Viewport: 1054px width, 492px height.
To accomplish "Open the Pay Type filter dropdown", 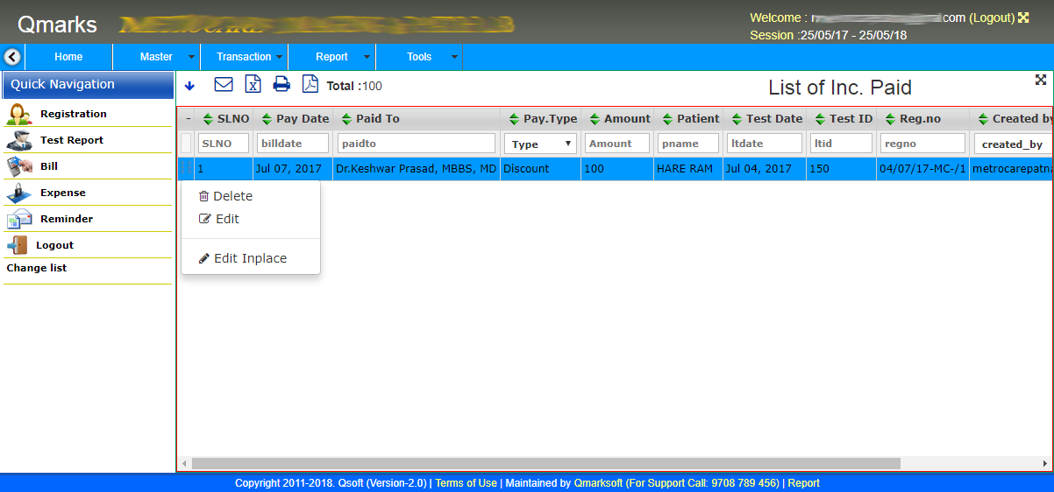I will 540,144.
